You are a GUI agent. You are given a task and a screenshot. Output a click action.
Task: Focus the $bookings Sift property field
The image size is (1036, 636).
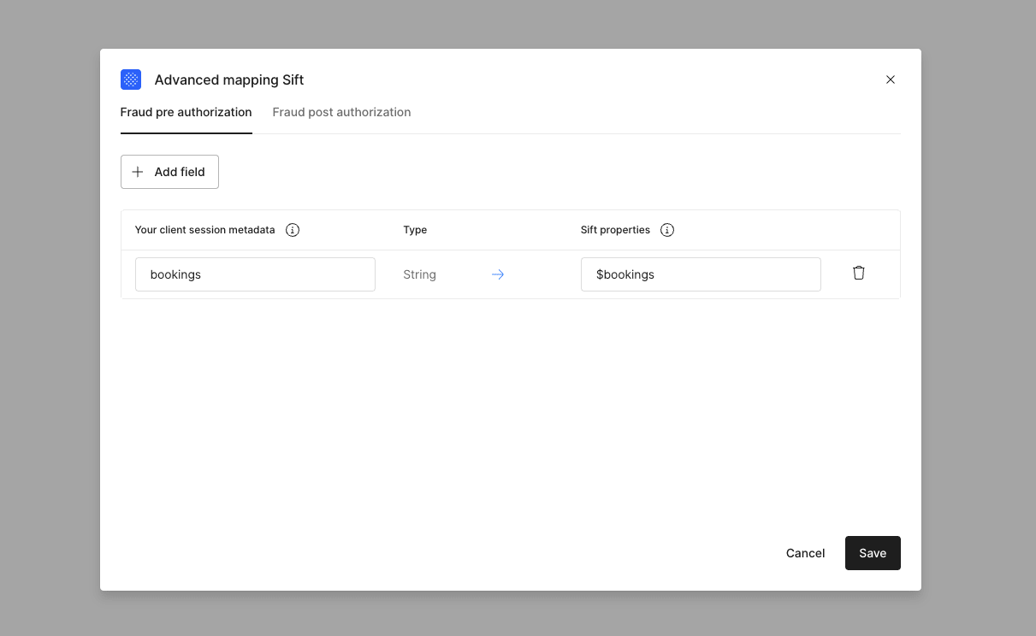point(701,274)
